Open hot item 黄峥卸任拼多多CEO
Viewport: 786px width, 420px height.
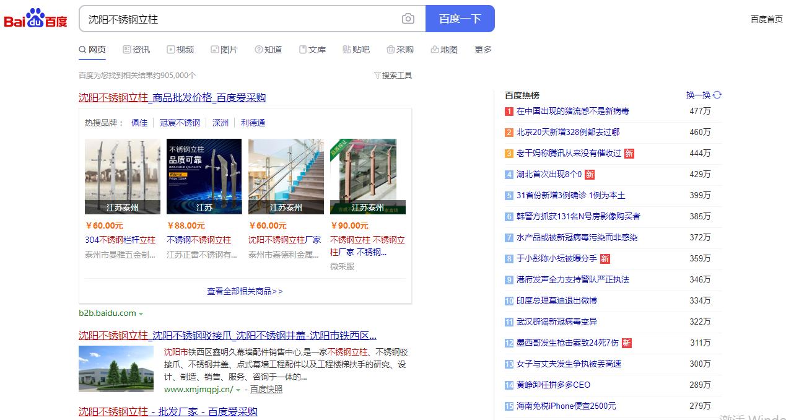tap(554, 385)
